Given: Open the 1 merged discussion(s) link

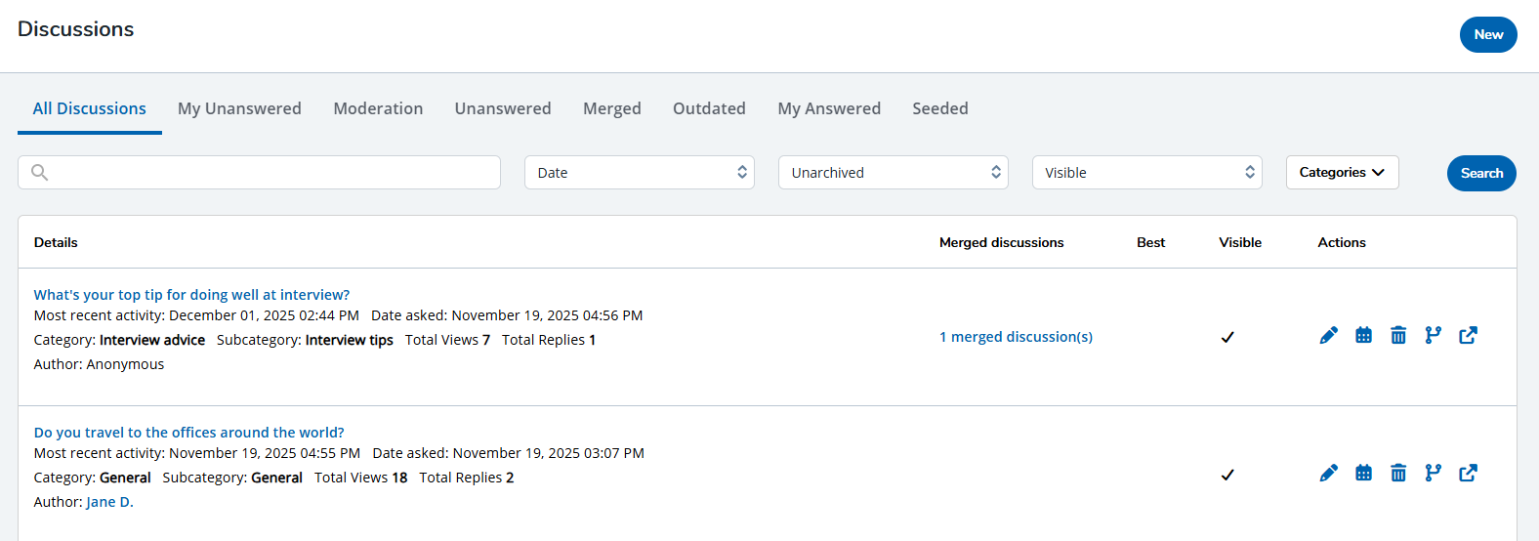Looking at the screenshot, I should click(1016, 337).
